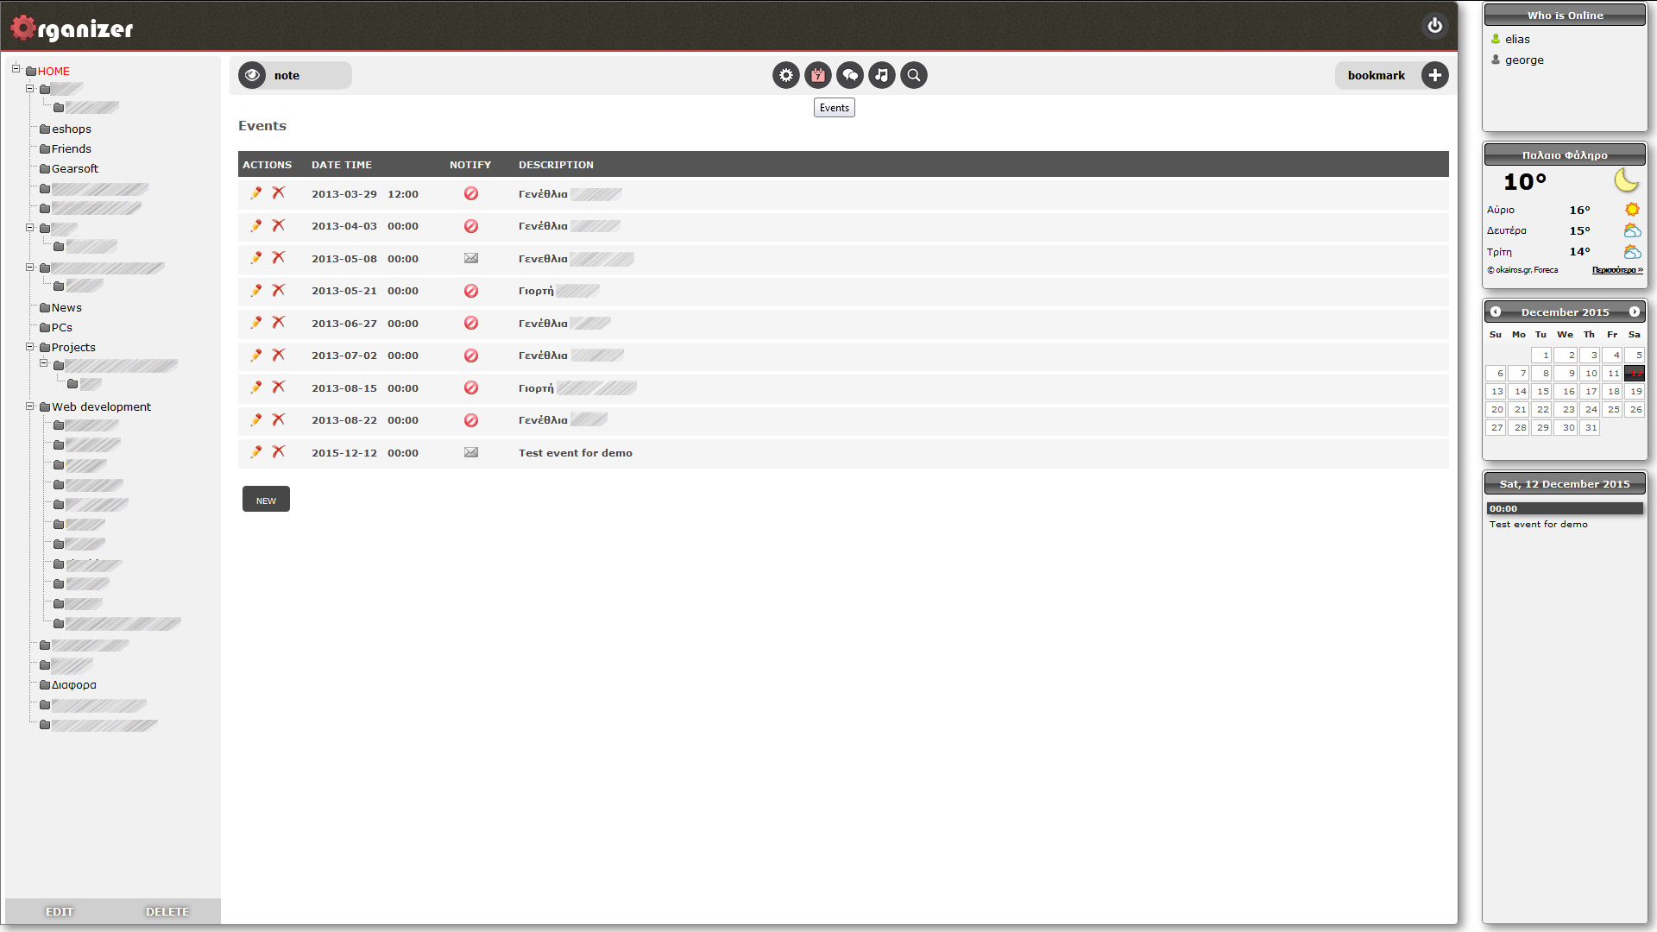The image size is (1657, 932).
Task: Click the bookmark button
Action: pos(1376,75)
